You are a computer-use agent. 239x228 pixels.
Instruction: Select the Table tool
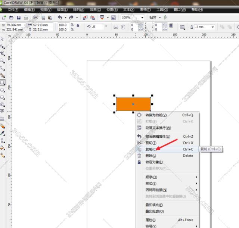(x=2, y=118)
